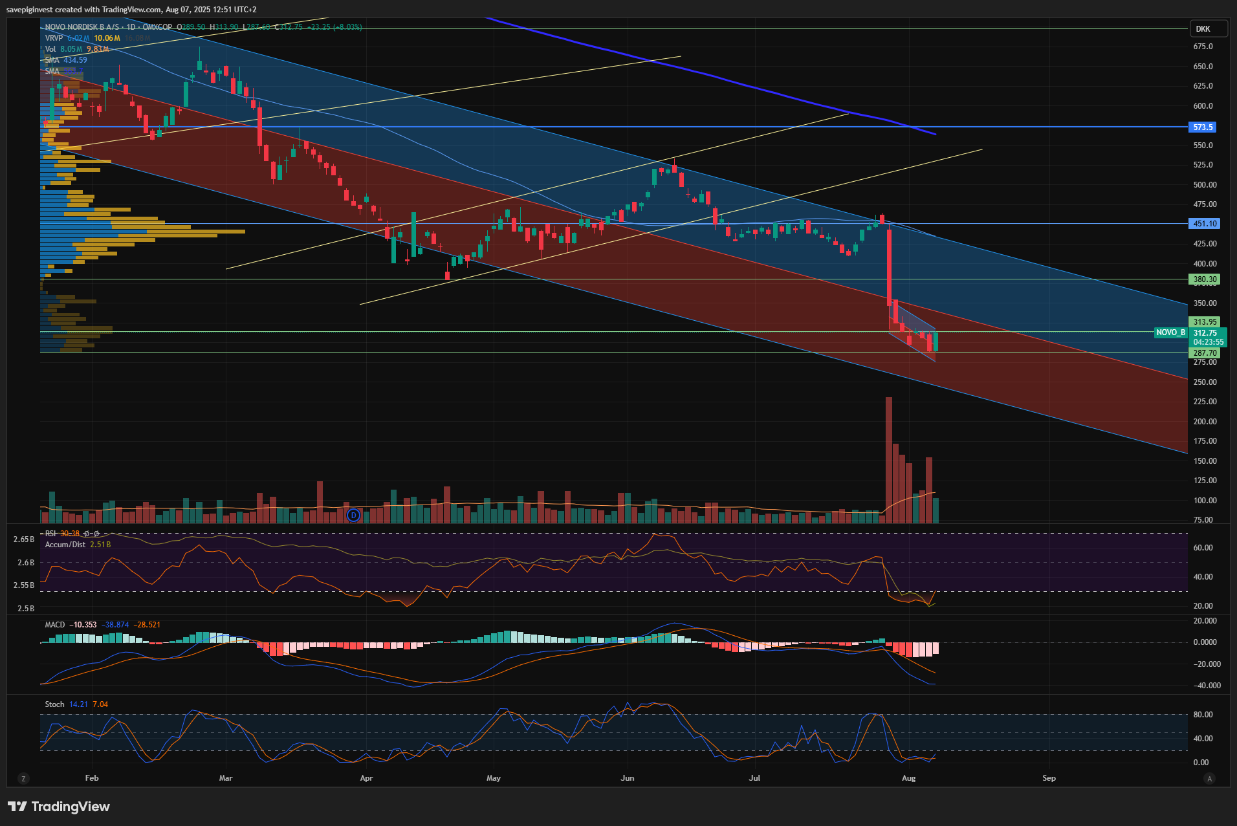This screenshot has height=826, width=1237.
Task: Click the 573.5 horizontal line price label
Action: pos(1203,127)
